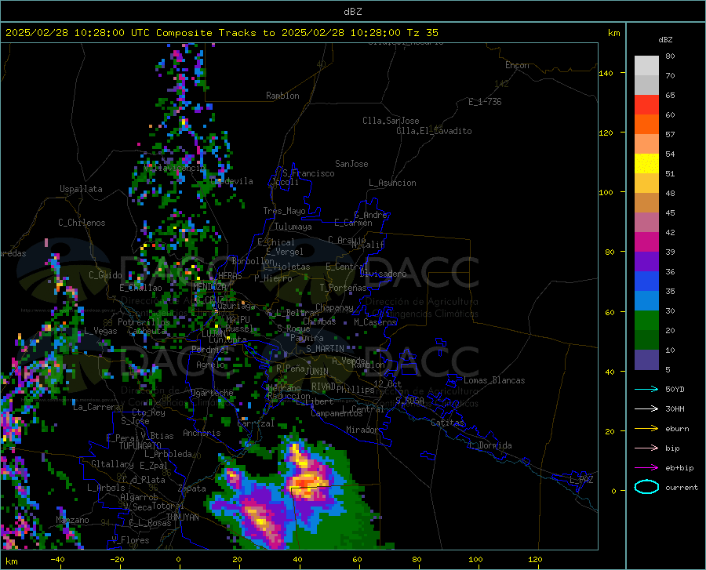Select the 57 dBZ orange color swatch
706x570 pixels.
pyautogui.click(x=646, y=124)
